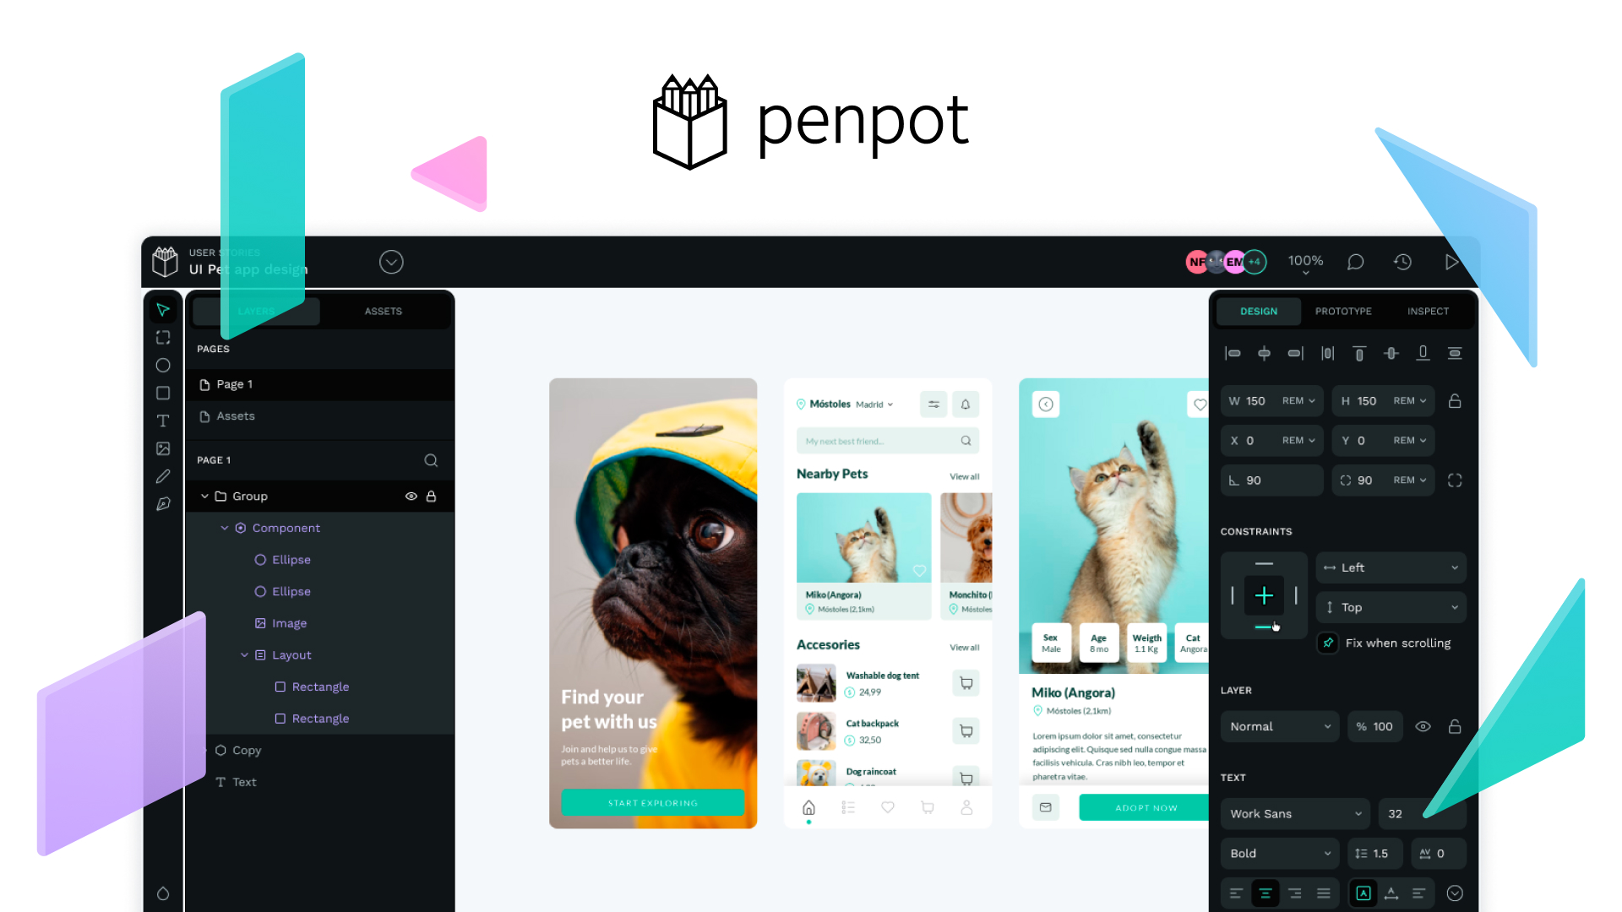Click the History panel icon

tap(1404, 262)
